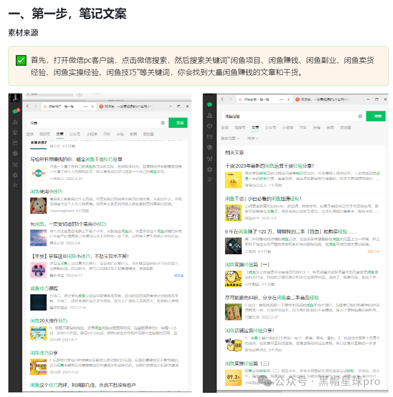Select 公众号 filter in 闲鱼技巧 window
Viewport: 393px width, 397px height.
75,134
